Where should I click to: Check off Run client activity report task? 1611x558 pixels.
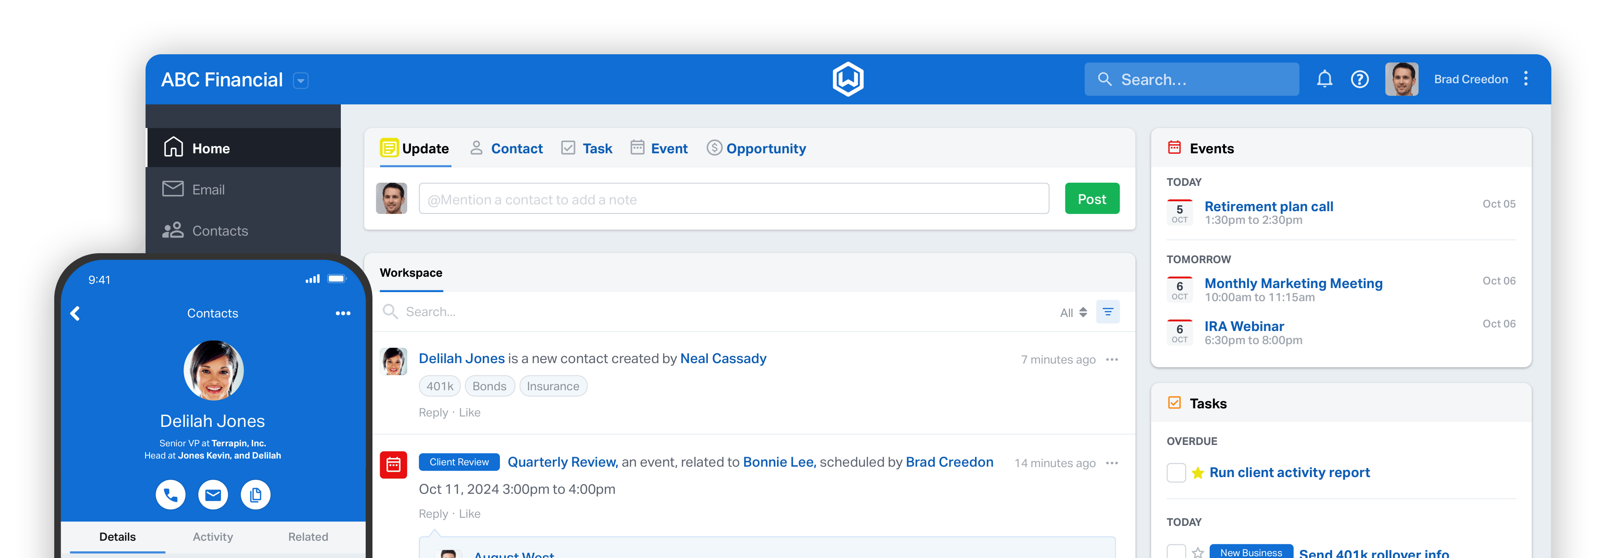click(x=1176, y=473)
